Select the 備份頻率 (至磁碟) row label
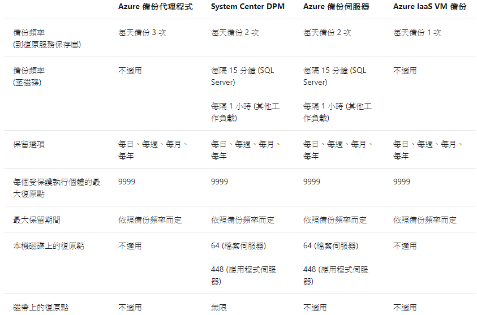The height and width of the screenshot is (315, 477). click(29, 76)
